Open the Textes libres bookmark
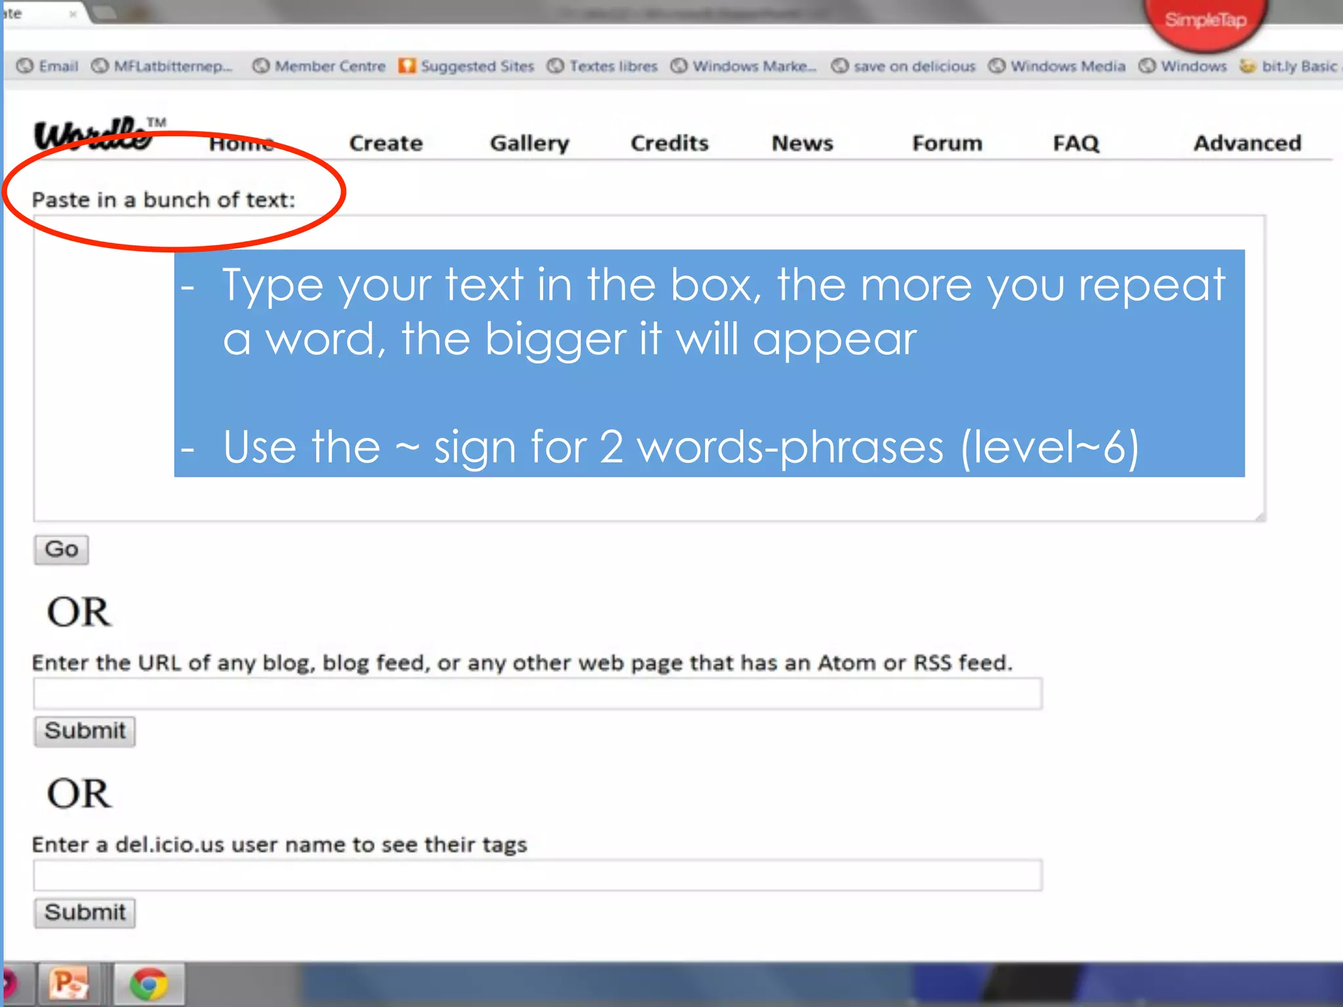 602,66
